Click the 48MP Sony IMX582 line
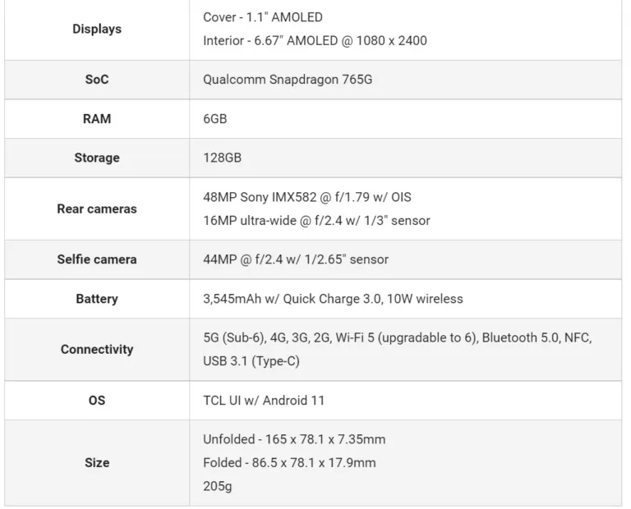Screen dimensions: 631x509 307,197
